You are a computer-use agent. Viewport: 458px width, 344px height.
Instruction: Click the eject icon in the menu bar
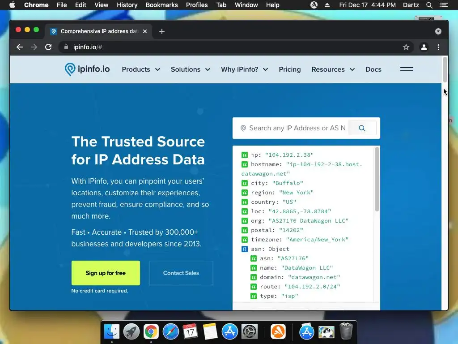click(x=327, y=5)
